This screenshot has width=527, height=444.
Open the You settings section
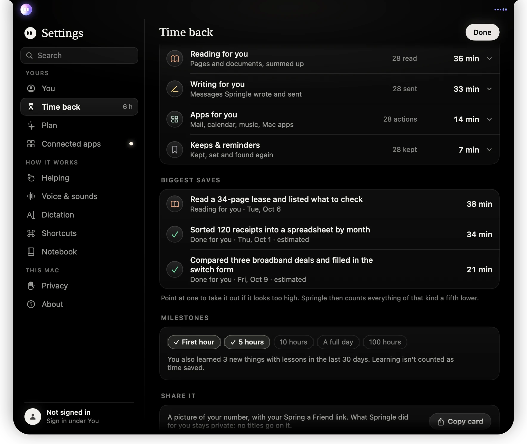point(79,89)
